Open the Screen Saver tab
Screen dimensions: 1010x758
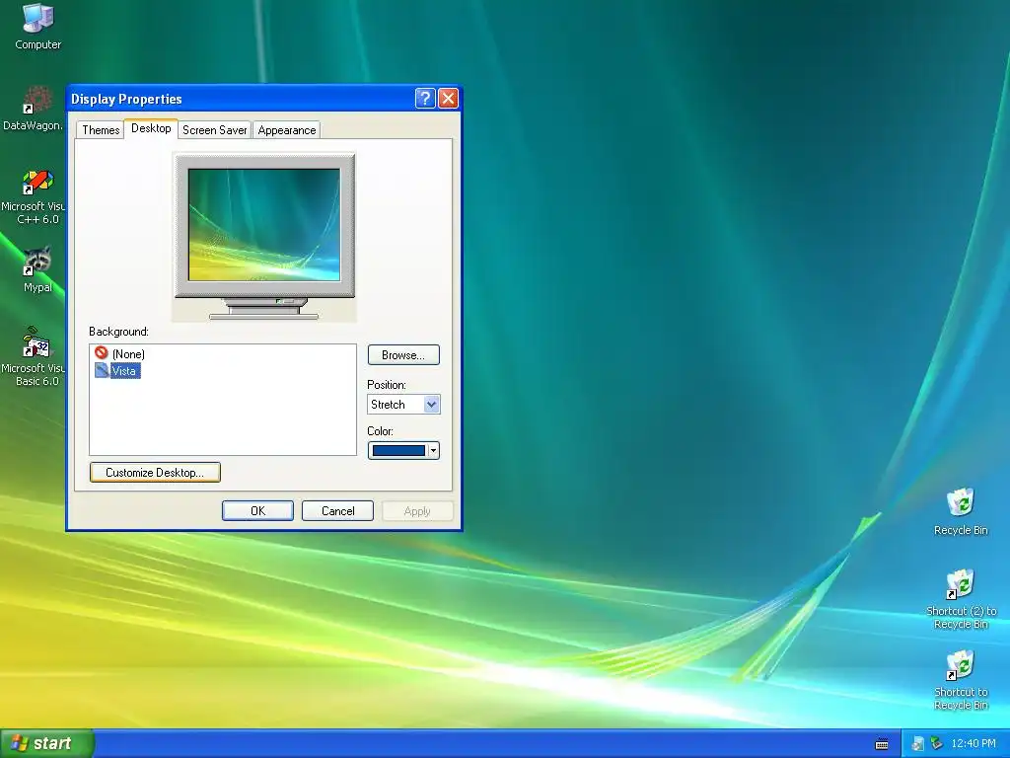214,129
